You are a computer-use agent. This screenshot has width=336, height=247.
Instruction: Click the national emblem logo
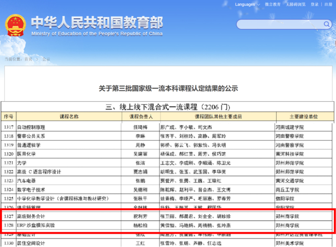pos(15,26)
